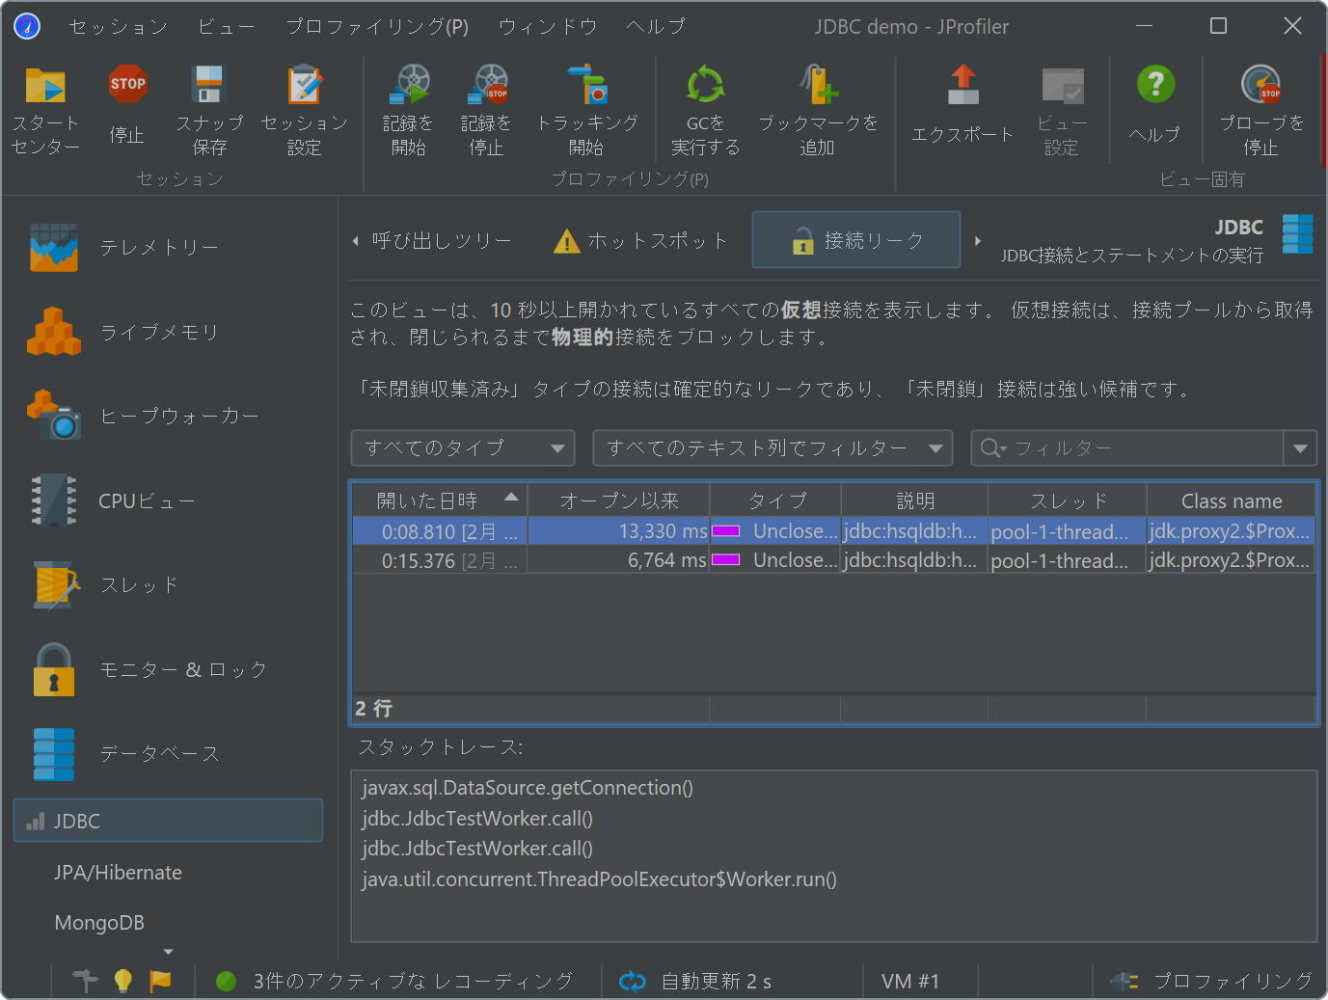
Task: Open セッション設定 clipboard icon
Action: coord(305,85)
